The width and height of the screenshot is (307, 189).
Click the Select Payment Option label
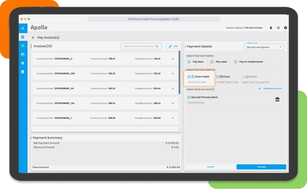[200, 56]
